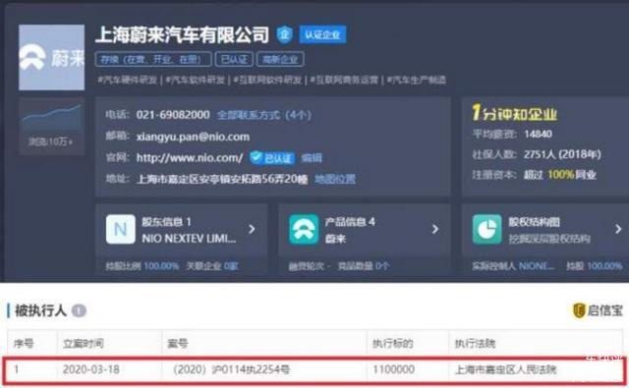
Task: Click the 启信宝 logo icon
Action: point(579,310)
